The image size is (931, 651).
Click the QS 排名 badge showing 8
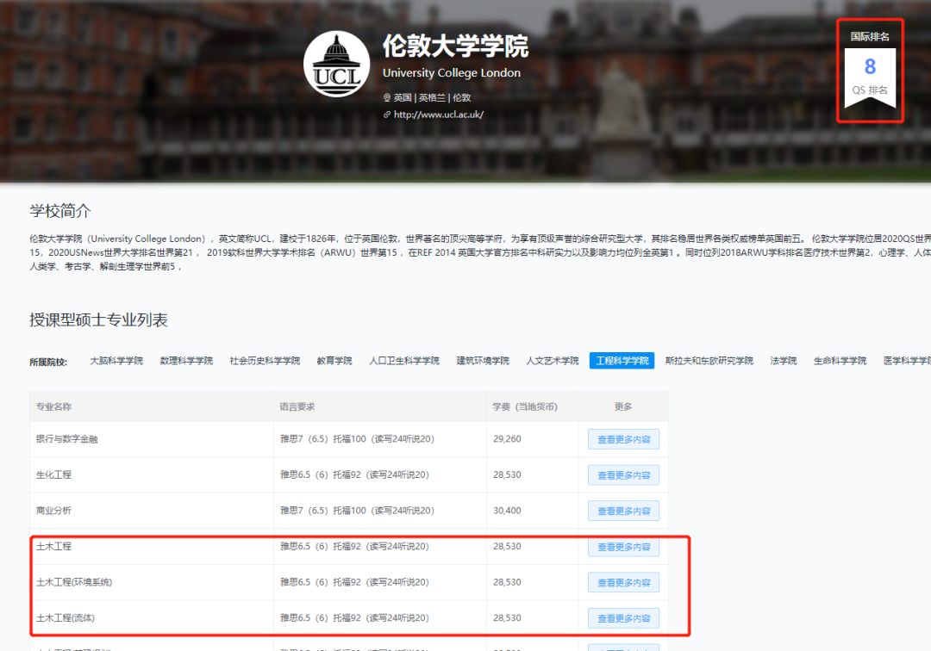point(870,79)
